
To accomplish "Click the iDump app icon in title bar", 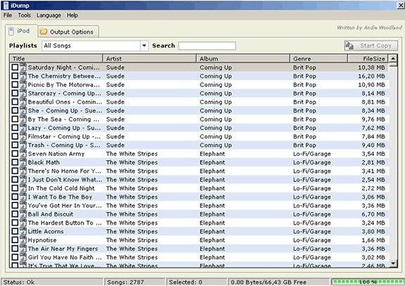I will [x=6, y=5].
